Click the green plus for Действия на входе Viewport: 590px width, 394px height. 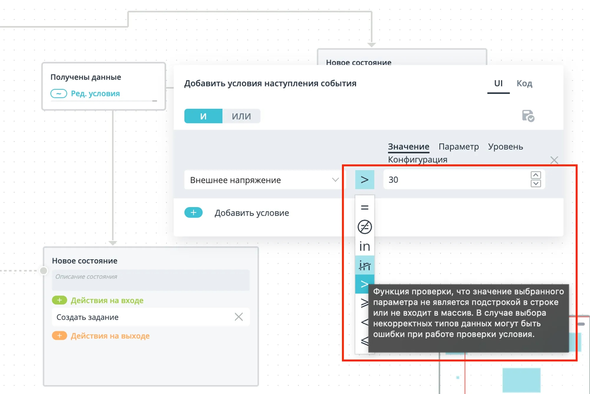(x=60, y=300)
